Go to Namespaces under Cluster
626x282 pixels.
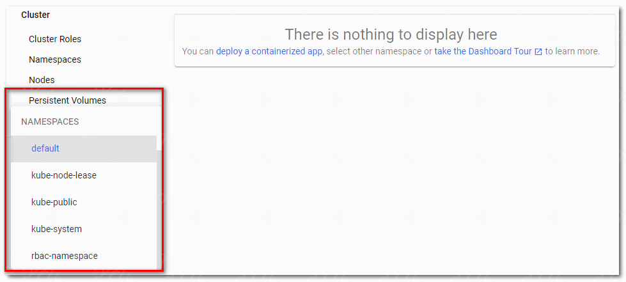55,59
